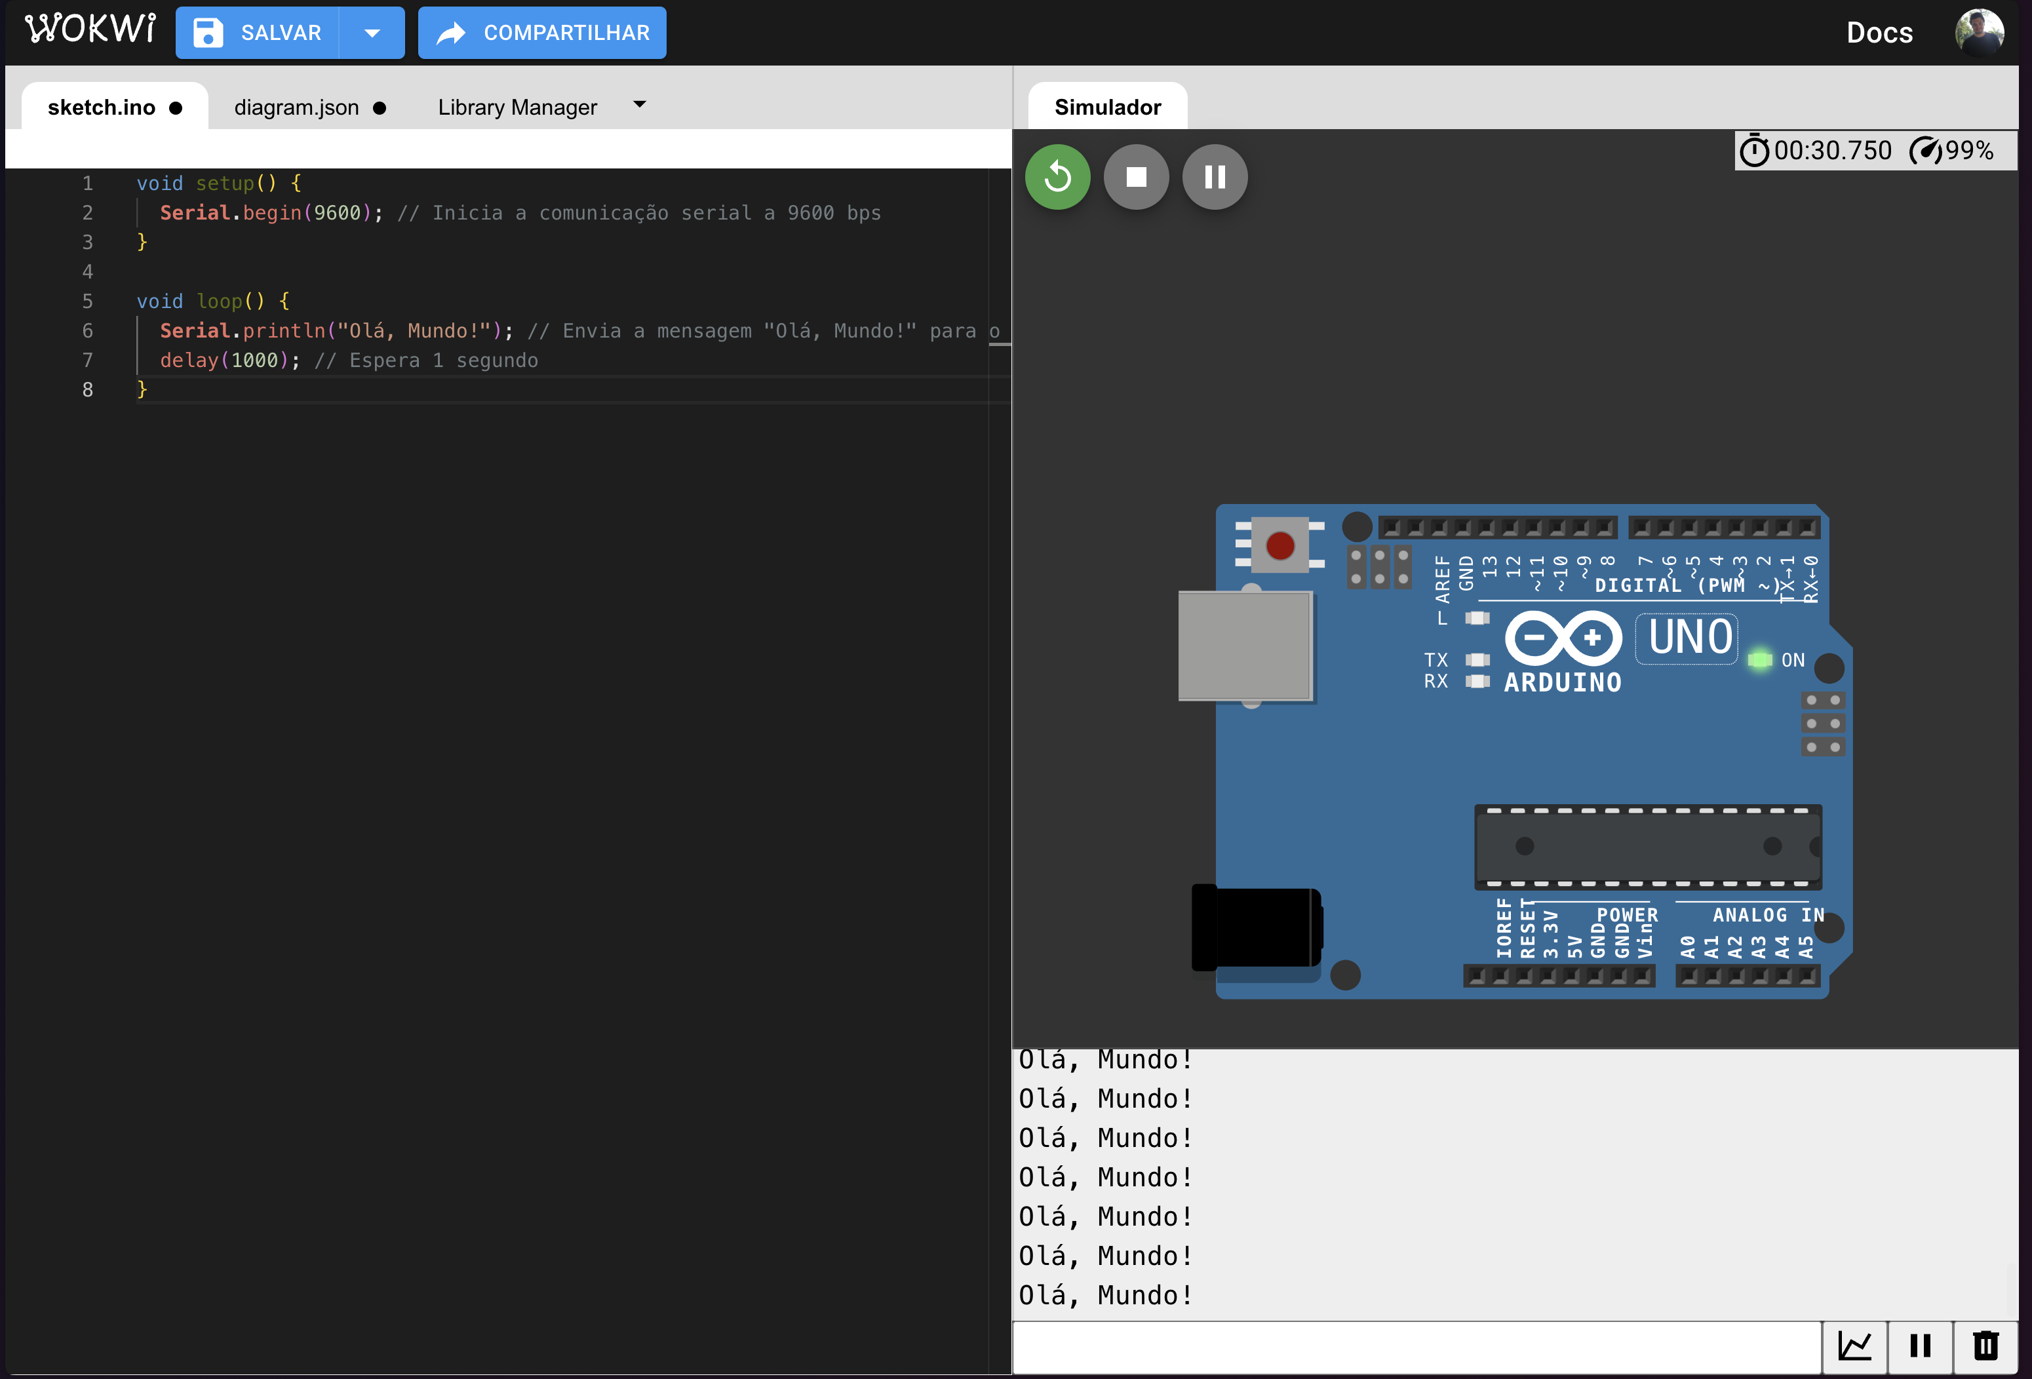Viewport: 2032px width, 1379px height.
Task: Expand the file tabs dropdown arrow
Action: [640, 104]
